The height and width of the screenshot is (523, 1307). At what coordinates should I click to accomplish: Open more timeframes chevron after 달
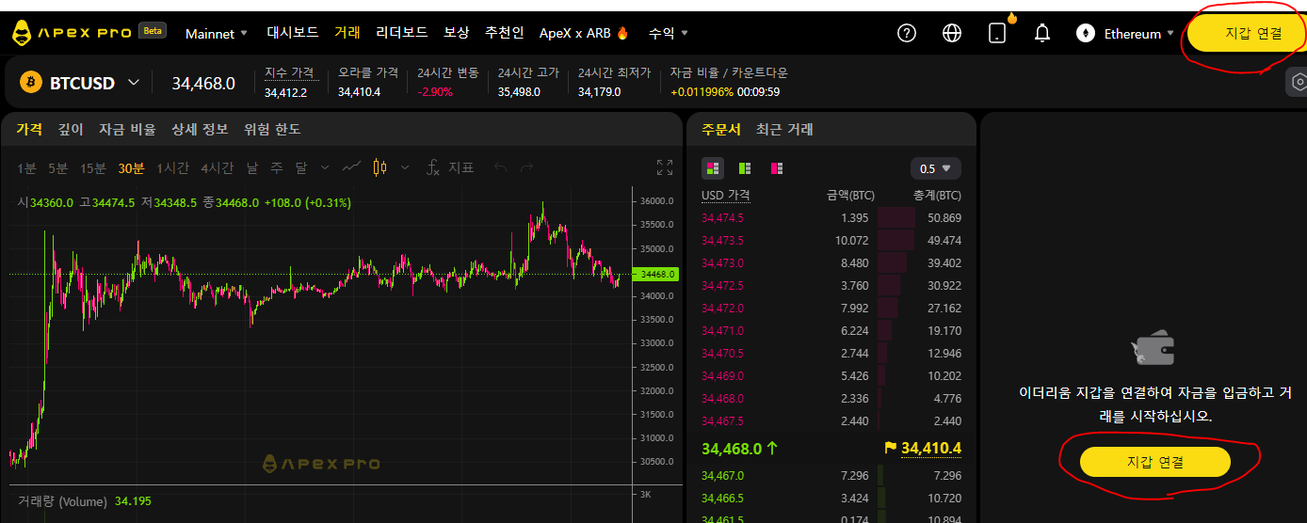[325, 167]
